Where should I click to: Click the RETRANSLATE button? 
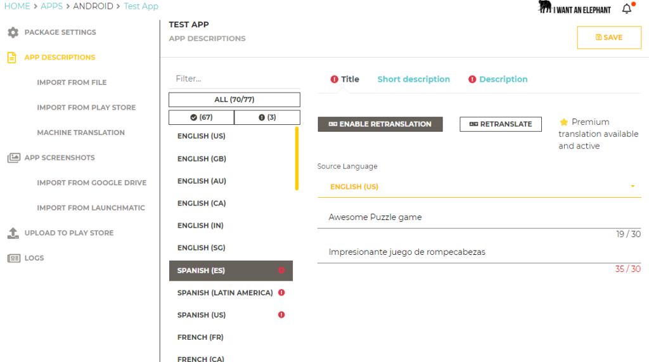(501, 124)
